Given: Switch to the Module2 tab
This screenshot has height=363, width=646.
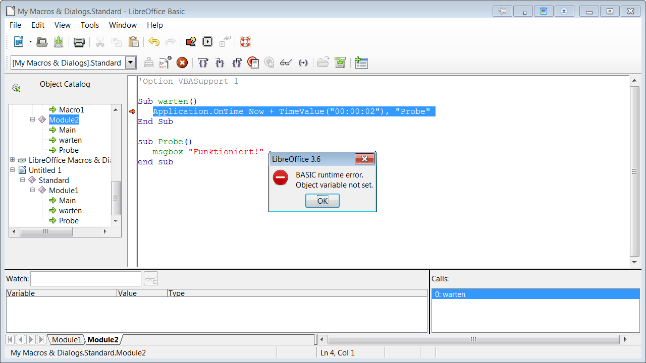Looking at the screenshot, I should 103,340.
